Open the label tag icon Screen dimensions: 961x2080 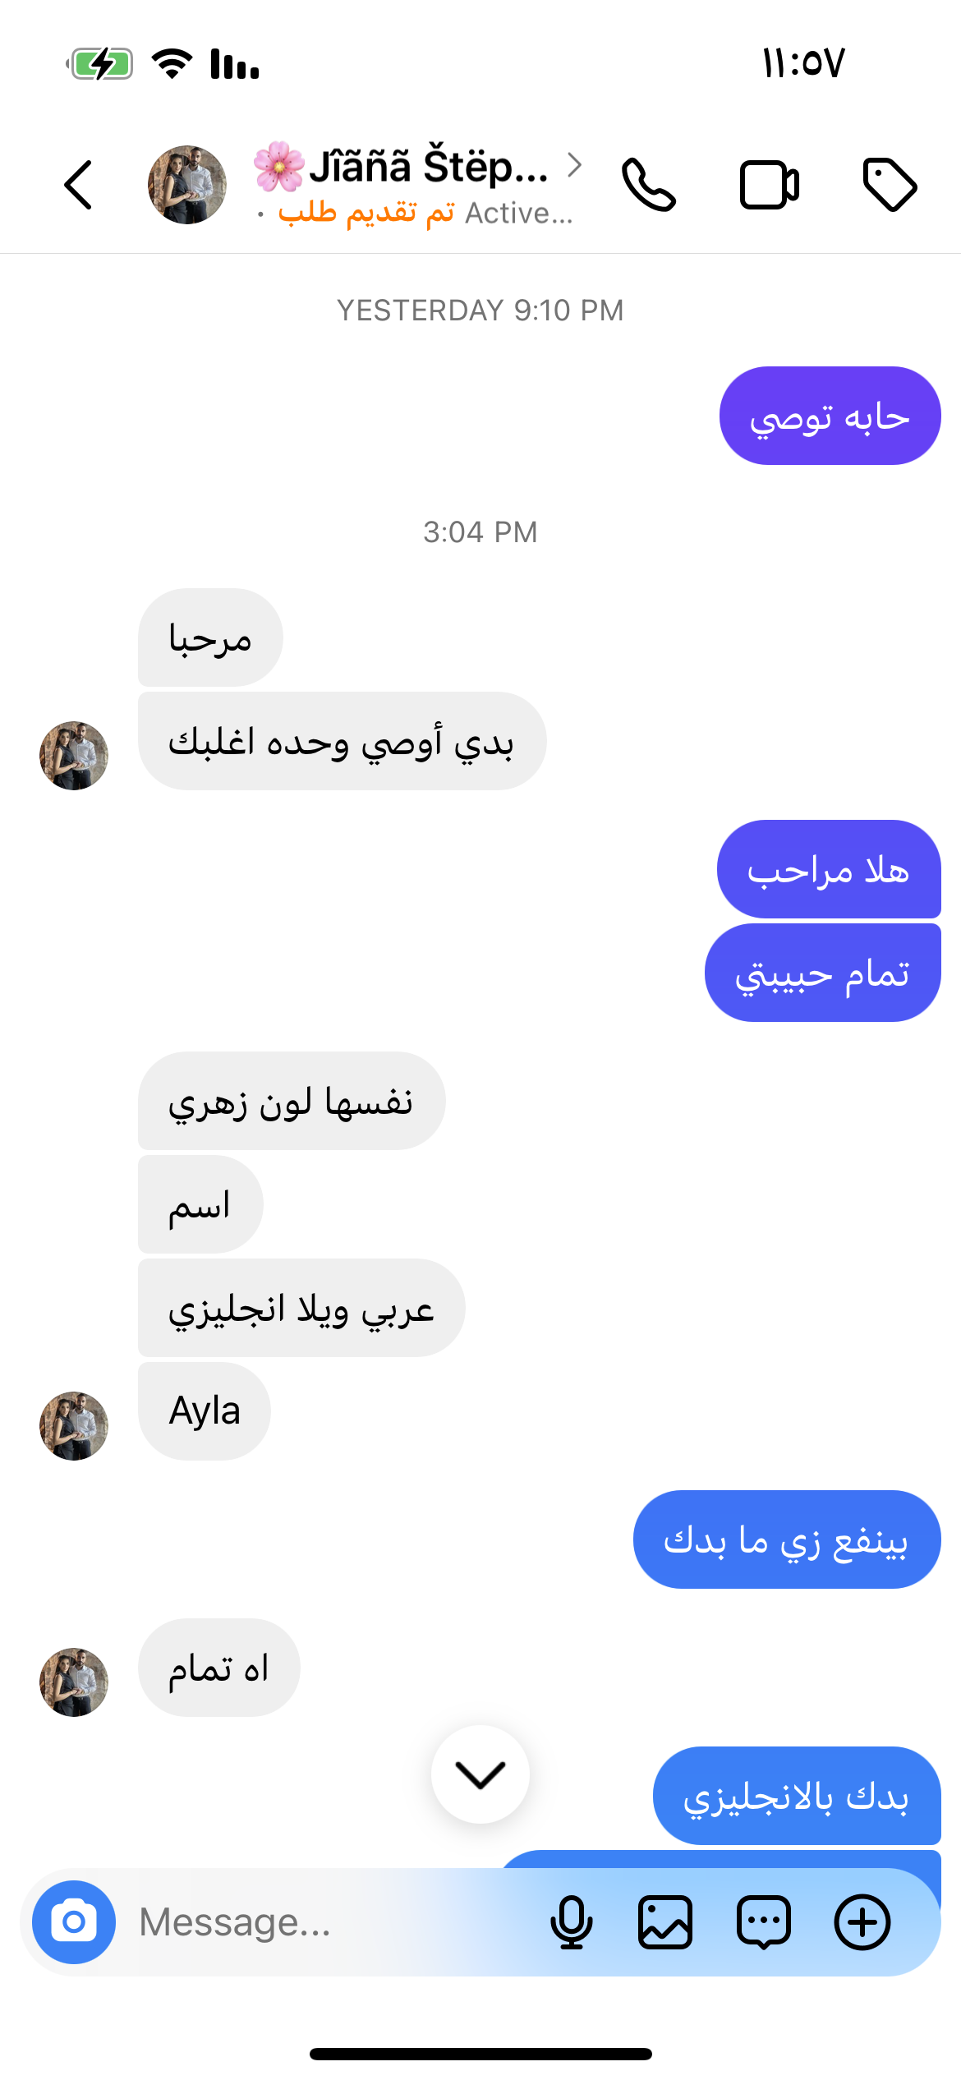pyautogui.click(x=890, y=185)
